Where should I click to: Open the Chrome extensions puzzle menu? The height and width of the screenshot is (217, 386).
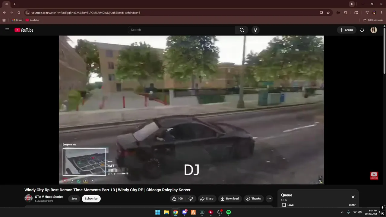(x=346, y=13)
